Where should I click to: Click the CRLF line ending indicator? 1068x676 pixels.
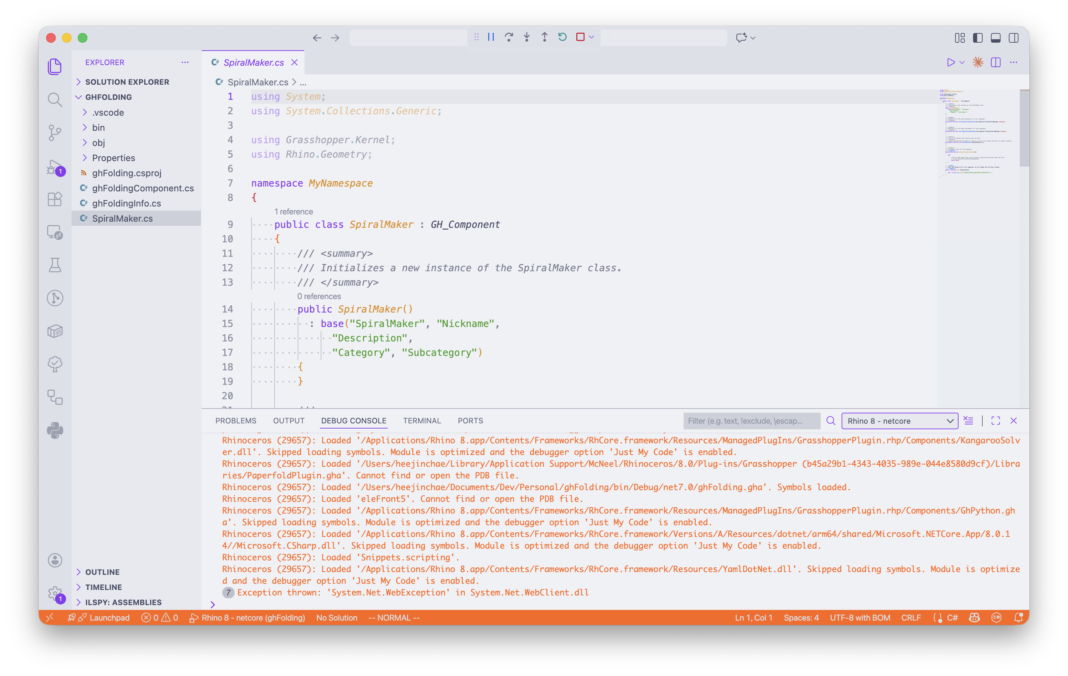(x=910, y=617)
